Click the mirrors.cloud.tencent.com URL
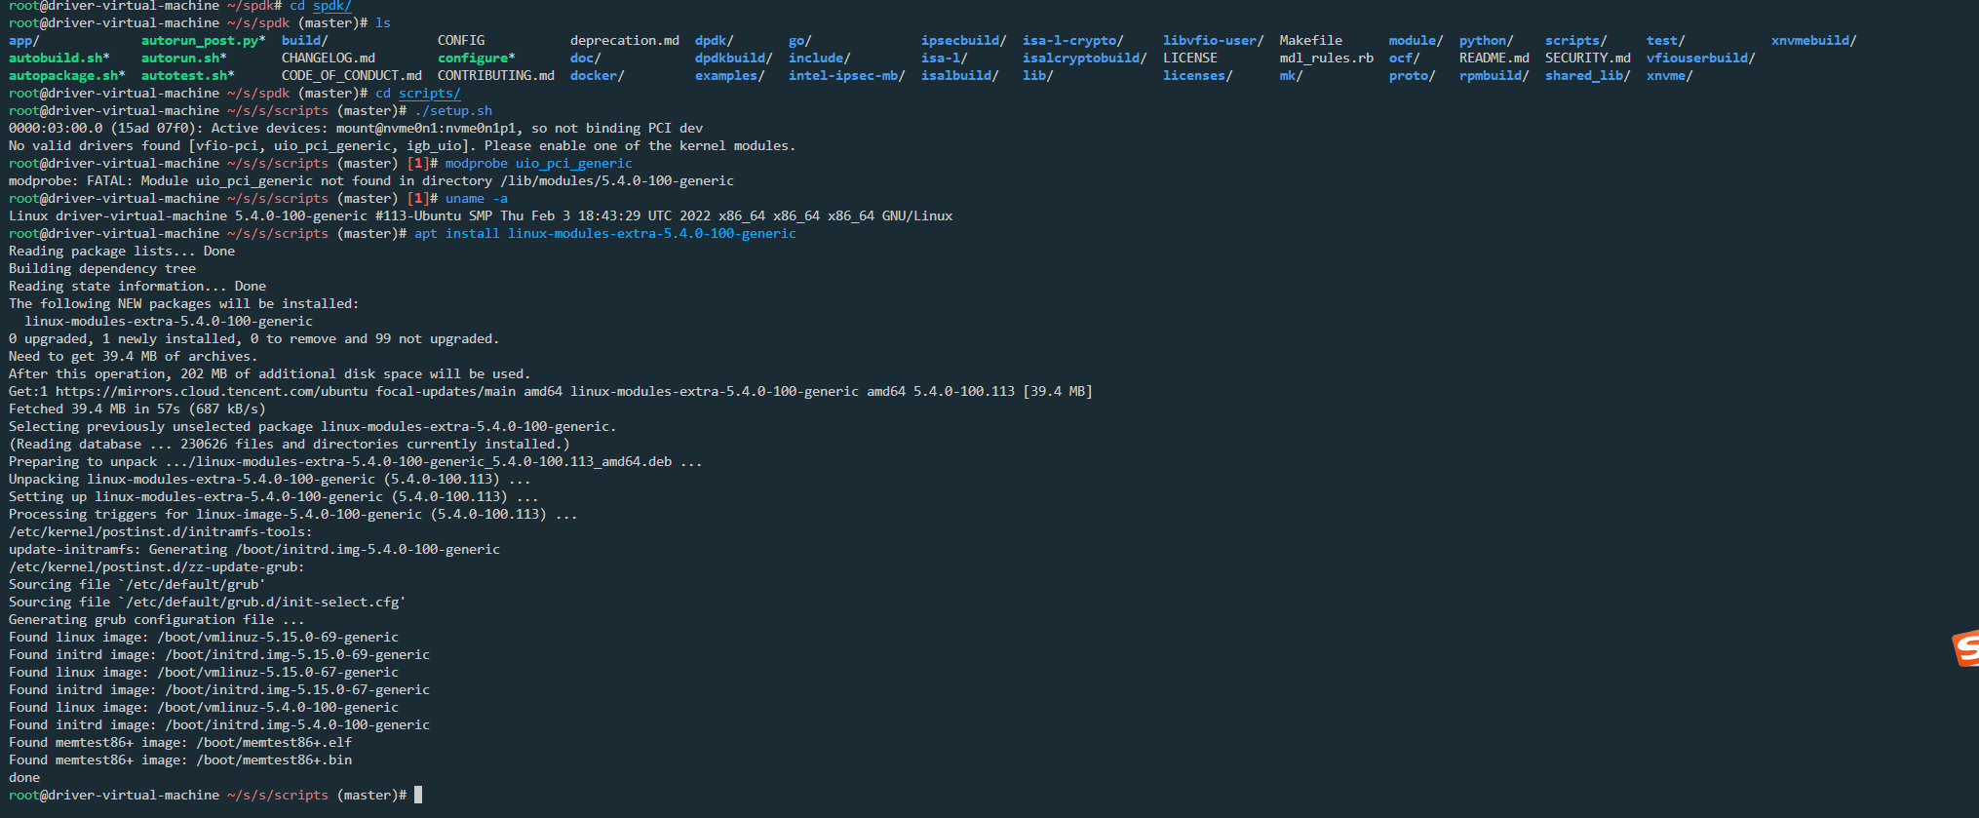This screenshot has height=818, width=1979. pos(212,392)
